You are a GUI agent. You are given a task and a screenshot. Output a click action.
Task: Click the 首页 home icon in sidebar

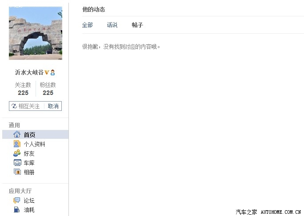pos(17,134)
